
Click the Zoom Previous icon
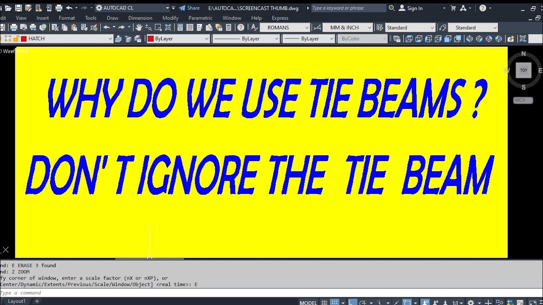coord(168,28)
